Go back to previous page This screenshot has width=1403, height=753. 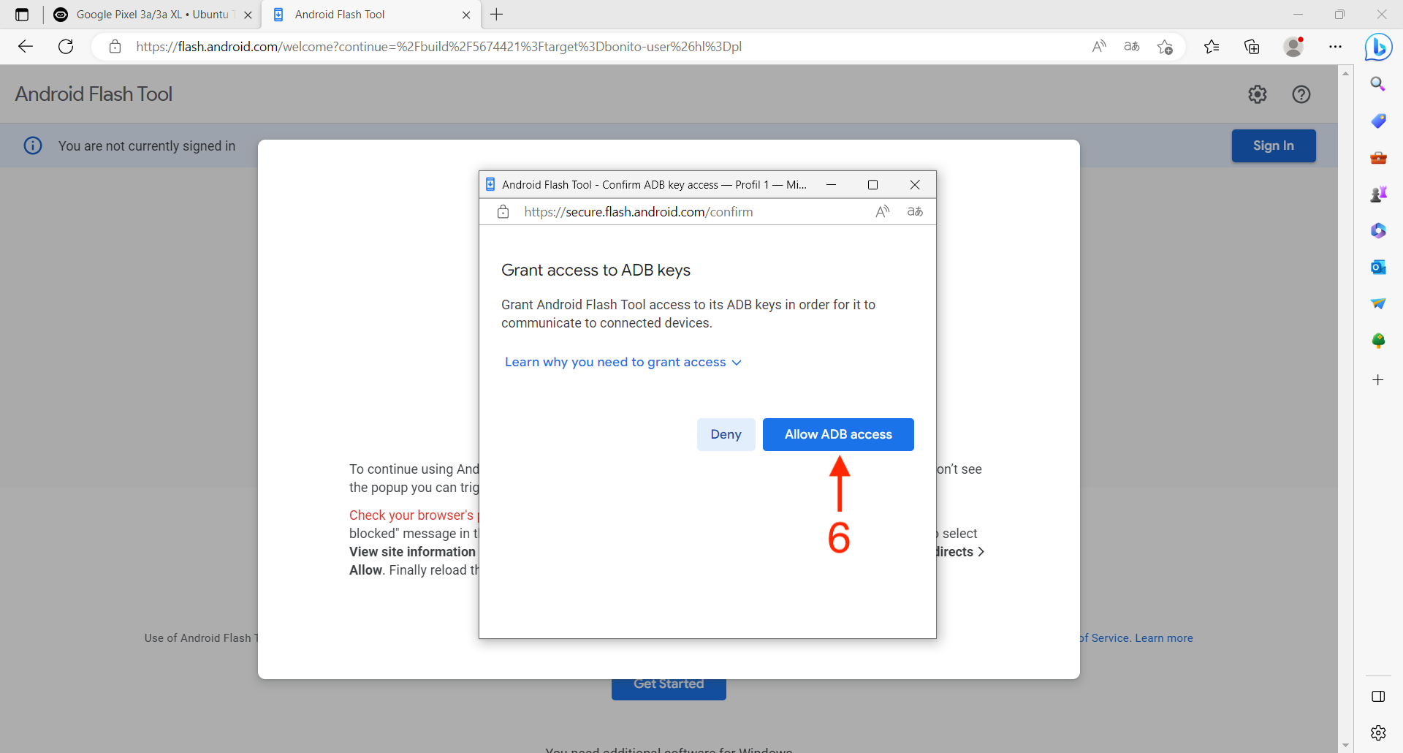26,47
